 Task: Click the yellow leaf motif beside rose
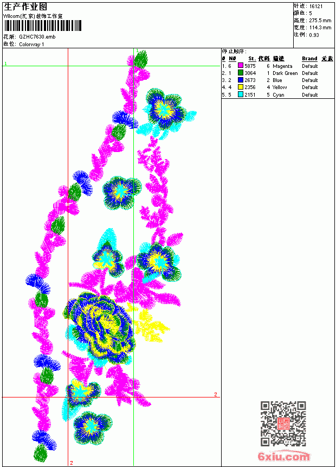click(148, 323)
